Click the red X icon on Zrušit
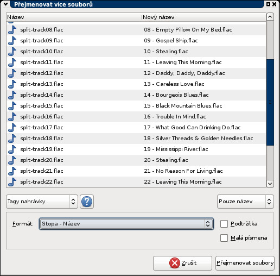Viewport: 280px width, 276px height. coord(175,263)
